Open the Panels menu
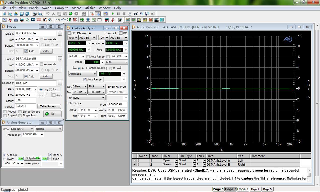The height and width of the screenshot is (192, 320). [34, 8]
